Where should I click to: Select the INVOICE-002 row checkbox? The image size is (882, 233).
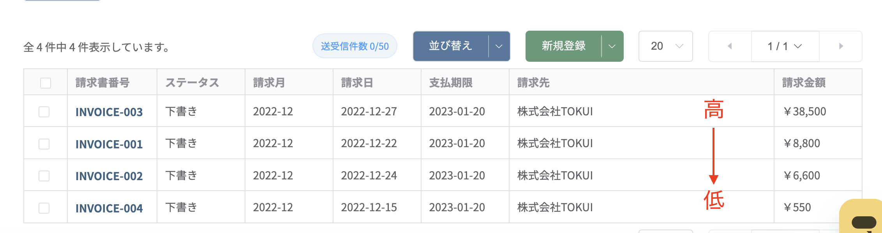[x=44, y=176]
